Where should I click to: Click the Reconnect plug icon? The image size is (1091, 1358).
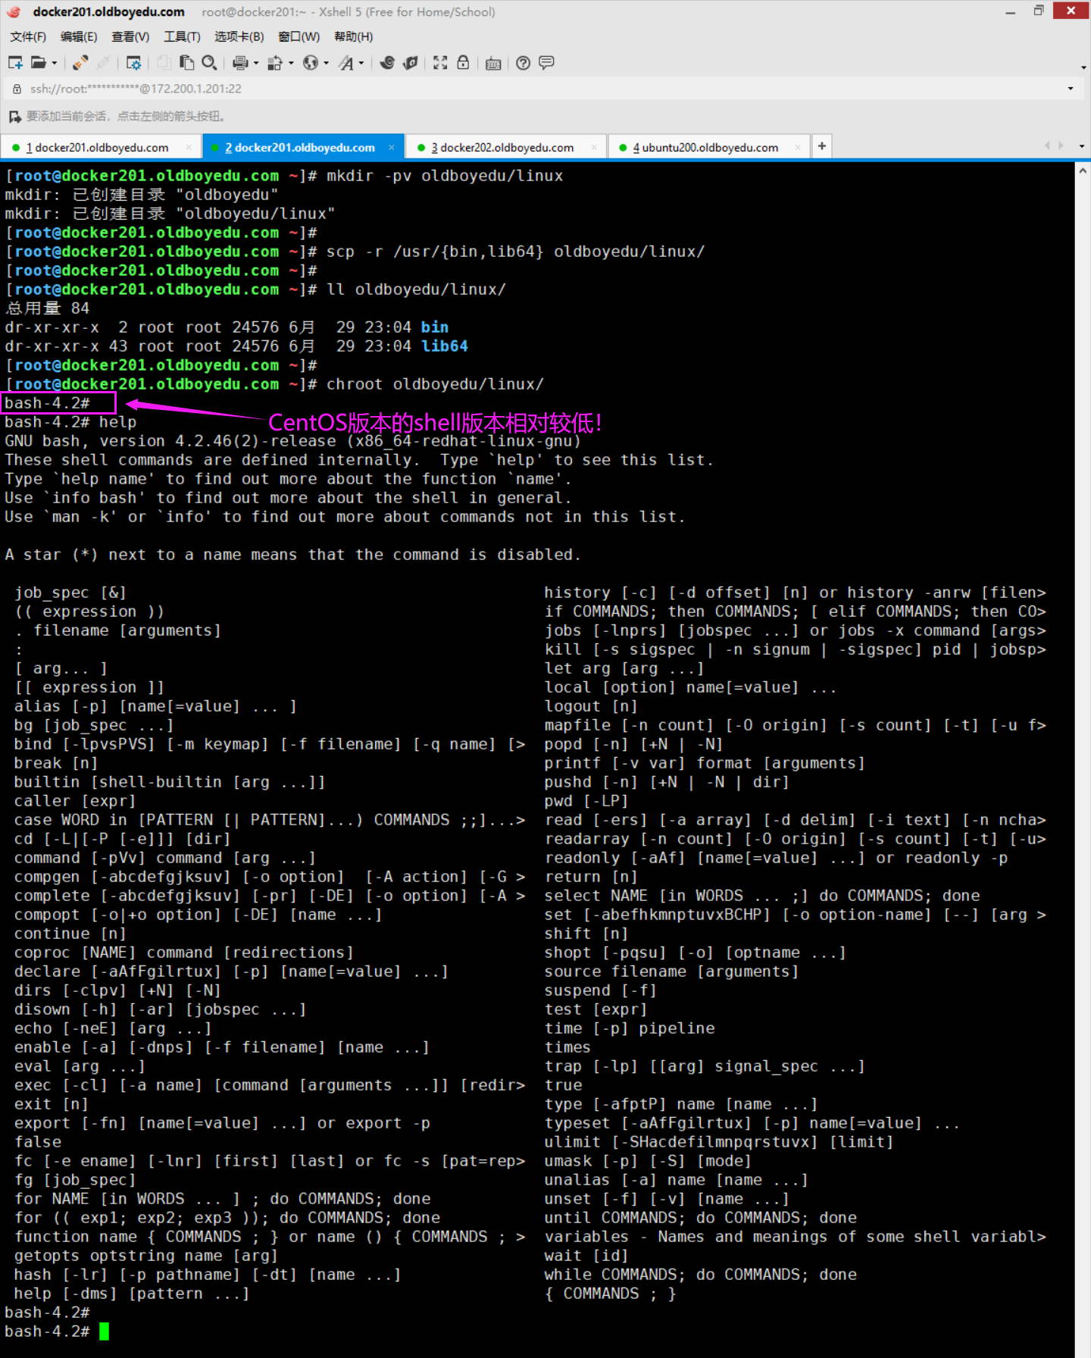[80, 63]
